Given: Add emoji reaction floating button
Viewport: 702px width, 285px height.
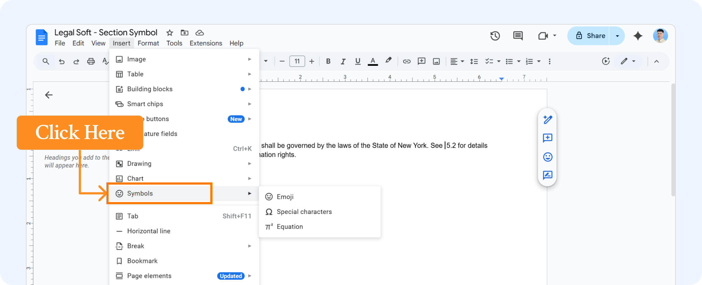Looking at the screenshot, I should (x=548, y=157).
